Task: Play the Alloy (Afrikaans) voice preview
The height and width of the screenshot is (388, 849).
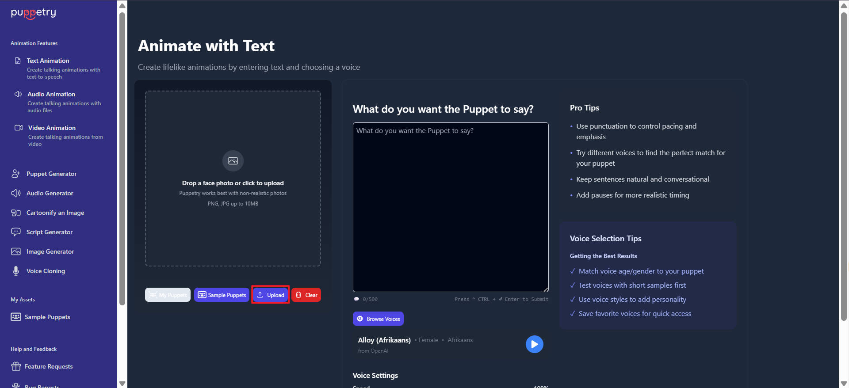Action: (534, 344)
